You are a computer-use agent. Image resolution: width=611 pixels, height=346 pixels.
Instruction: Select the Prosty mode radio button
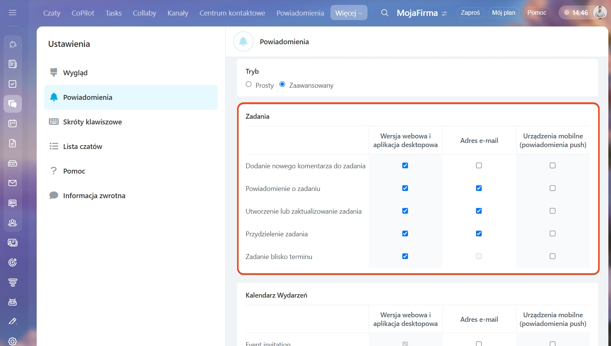[x=248, y=84]
